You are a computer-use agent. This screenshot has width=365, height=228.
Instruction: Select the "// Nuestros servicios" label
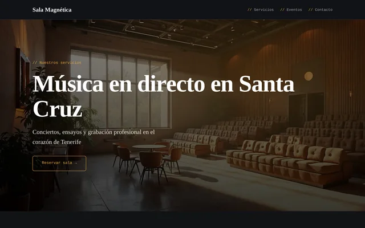click(x=57, y=63)
